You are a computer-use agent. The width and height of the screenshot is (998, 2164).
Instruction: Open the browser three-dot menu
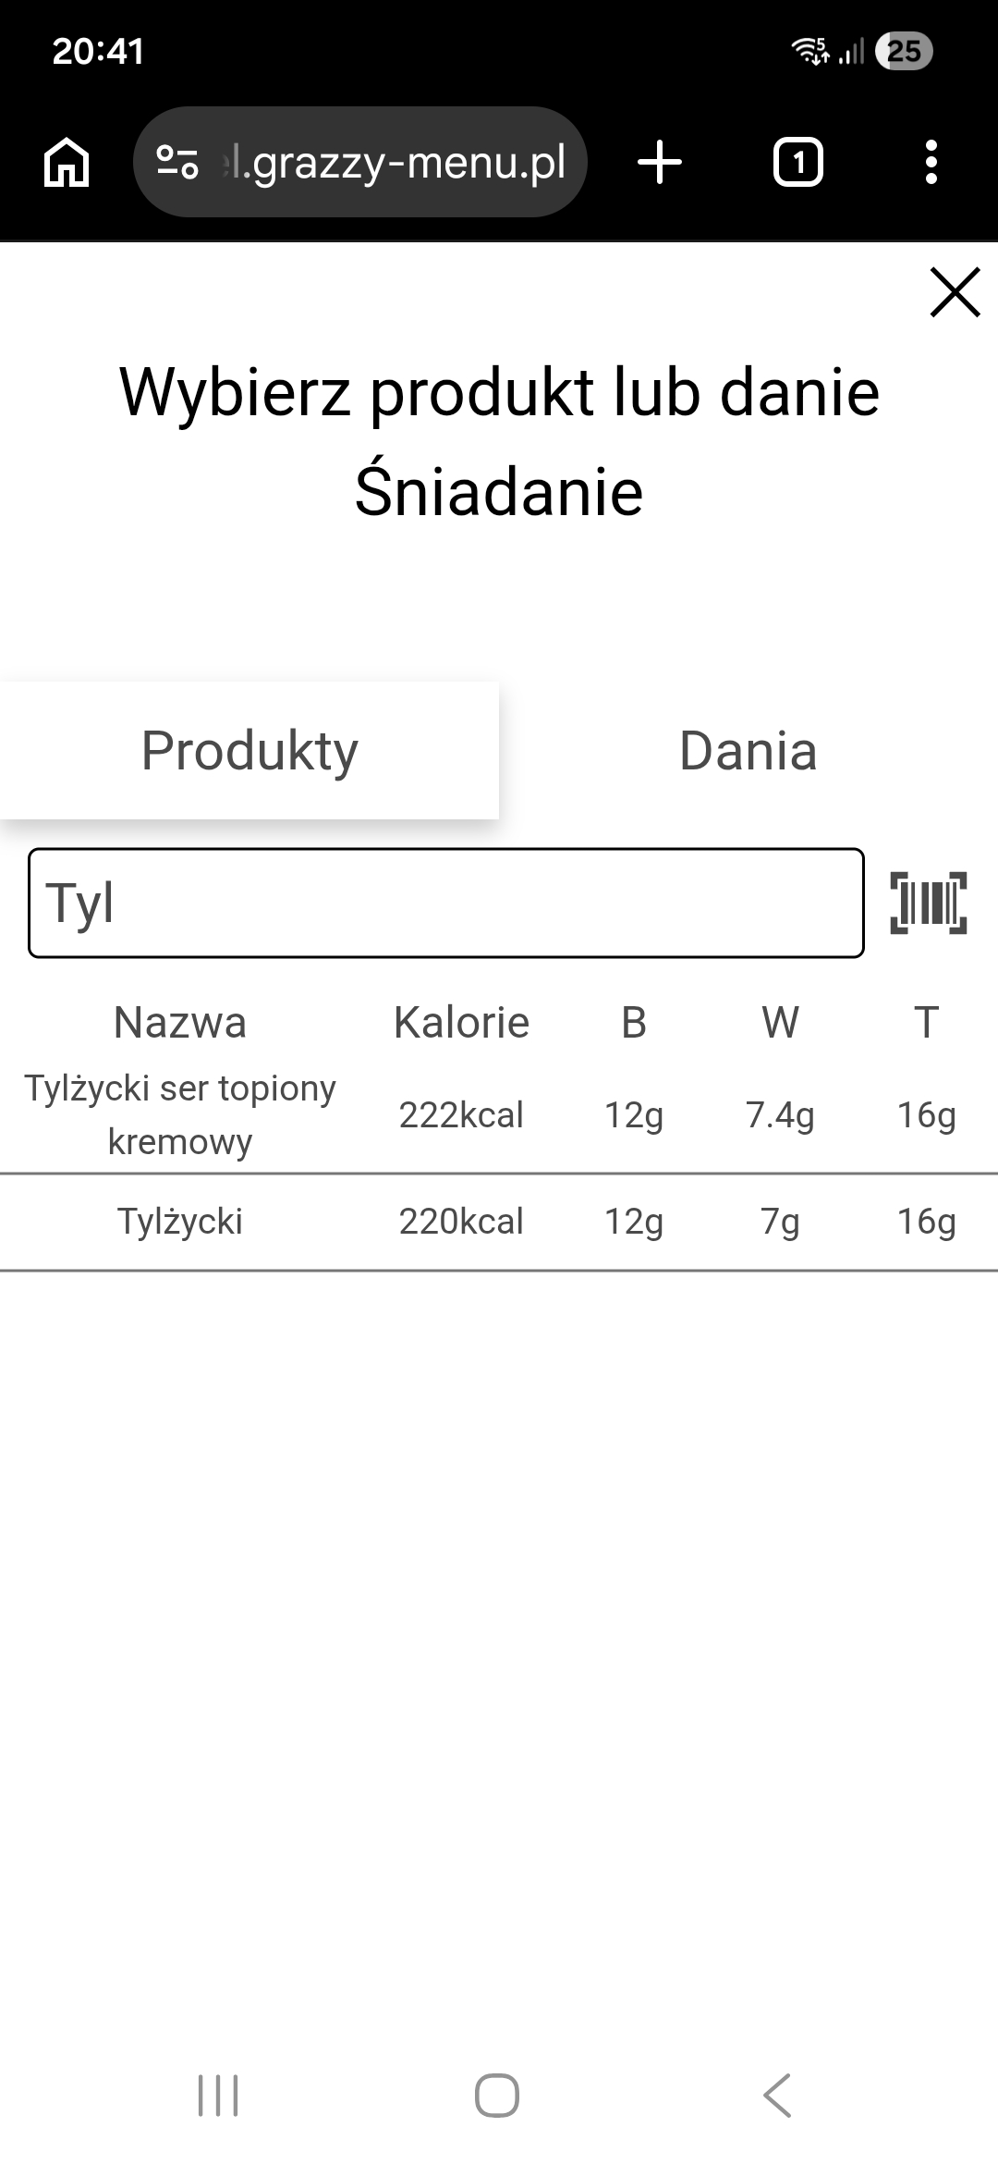pos(931,162)
